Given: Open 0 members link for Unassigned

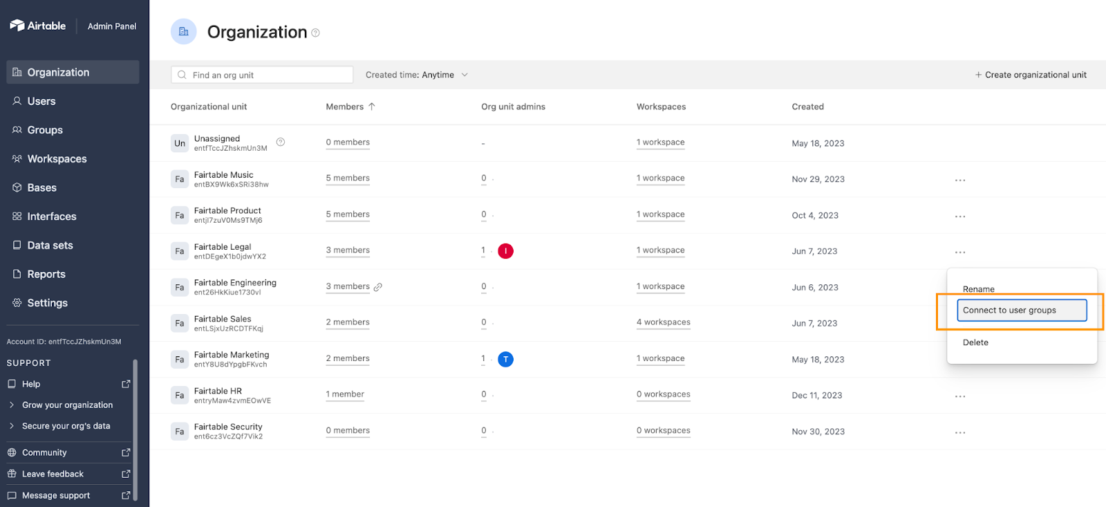Looking at the screenshot, I should click(348, 142).
